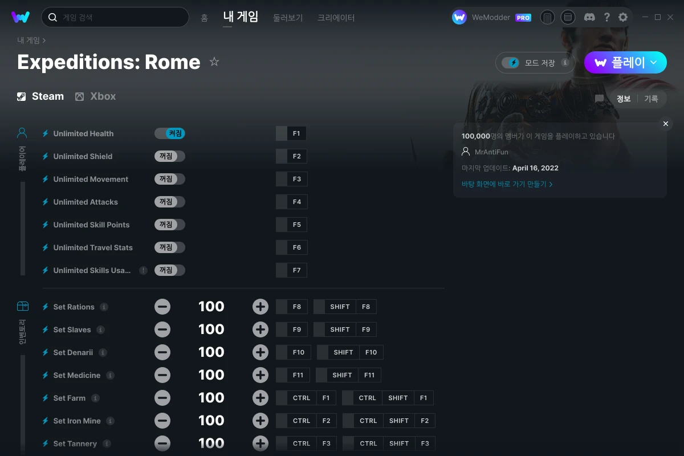
Task: Enable Unlimited Skill Points toggle
Action: pyautogui.click(x=170, y=225)
